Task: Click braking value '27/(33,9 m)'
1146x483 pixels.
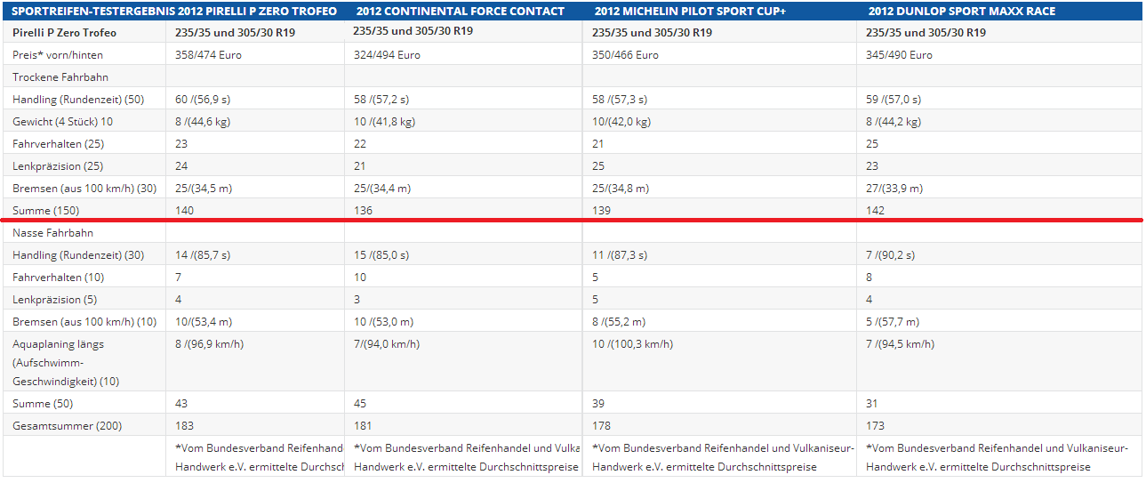Action: point(895,189)
